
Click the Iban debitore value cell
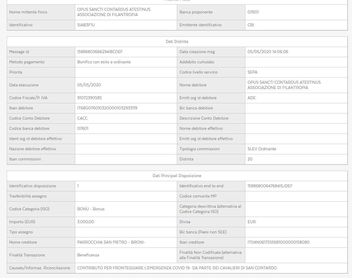tap(126, 108)
